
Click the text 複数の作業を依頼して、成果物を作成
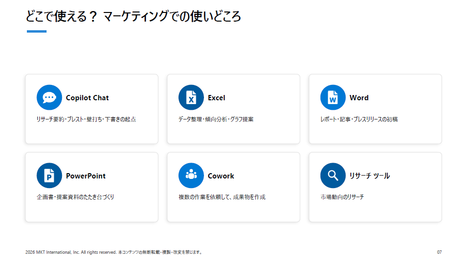[222, 197]
